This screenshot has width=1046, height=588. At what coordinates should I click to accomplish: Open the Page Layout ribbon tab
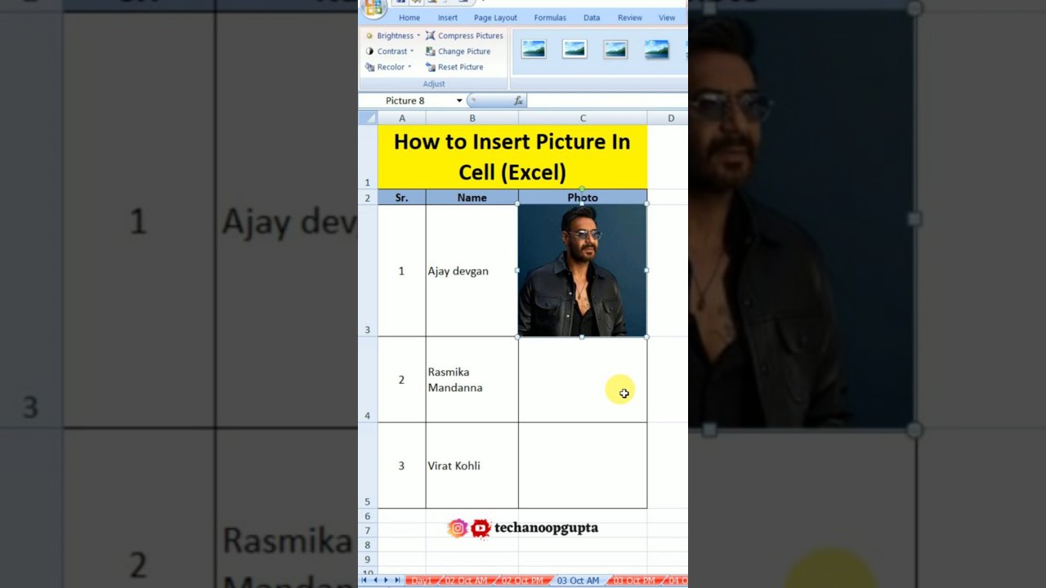pyautogui.click(x=495, y=18)
